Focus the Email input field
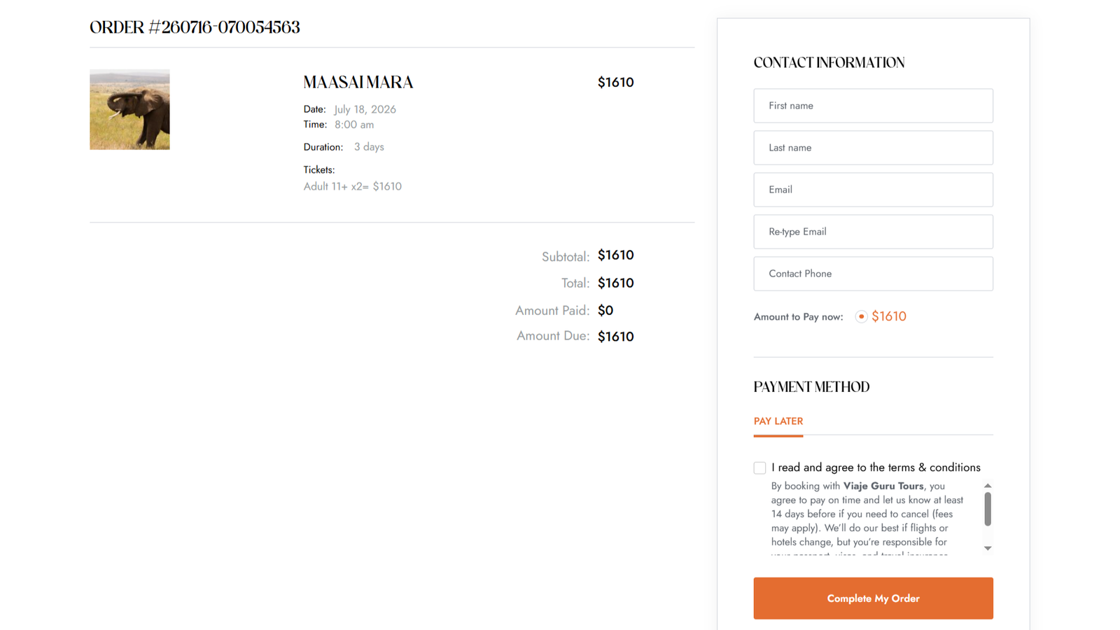 [873, 190]
